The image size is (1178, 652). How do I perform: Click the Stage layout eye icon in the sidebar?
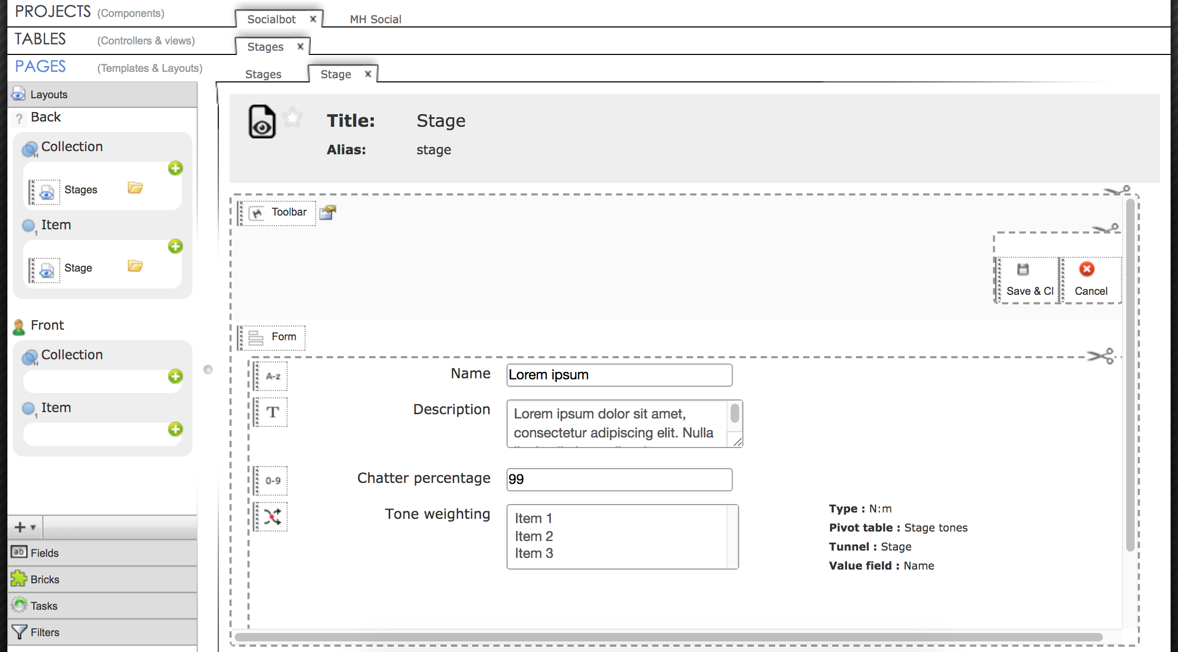pyautogui.click(x=47, y=270)
